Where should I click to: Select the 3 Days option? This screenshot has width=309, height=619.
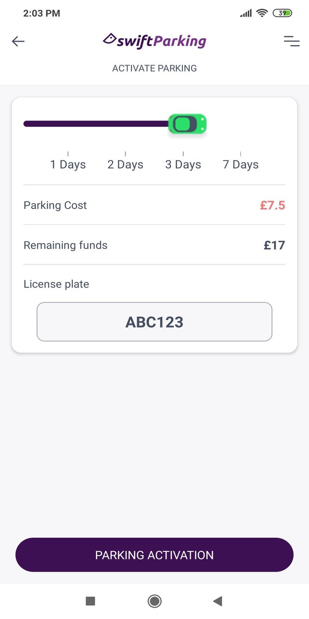click(183, 164)
